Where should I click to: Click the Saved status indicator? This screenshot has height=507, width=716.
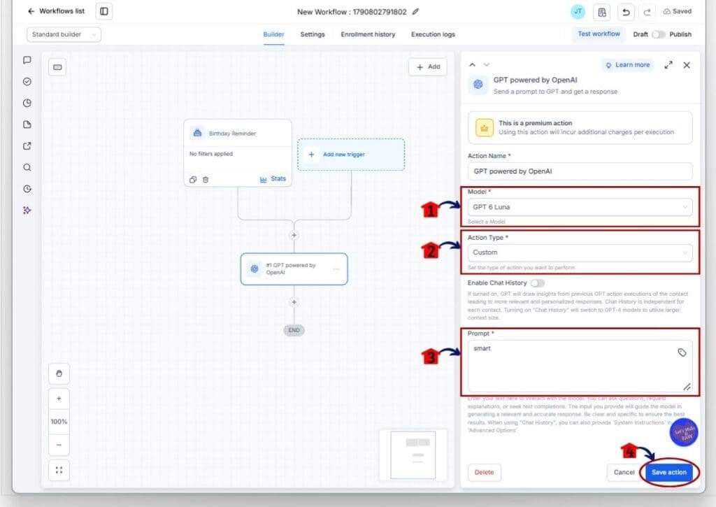[x=677, y=11]
